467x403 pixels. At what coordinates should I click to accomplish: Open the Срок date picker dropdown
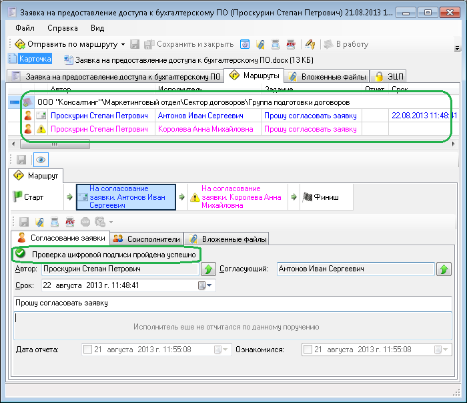[x=205, y=285]
